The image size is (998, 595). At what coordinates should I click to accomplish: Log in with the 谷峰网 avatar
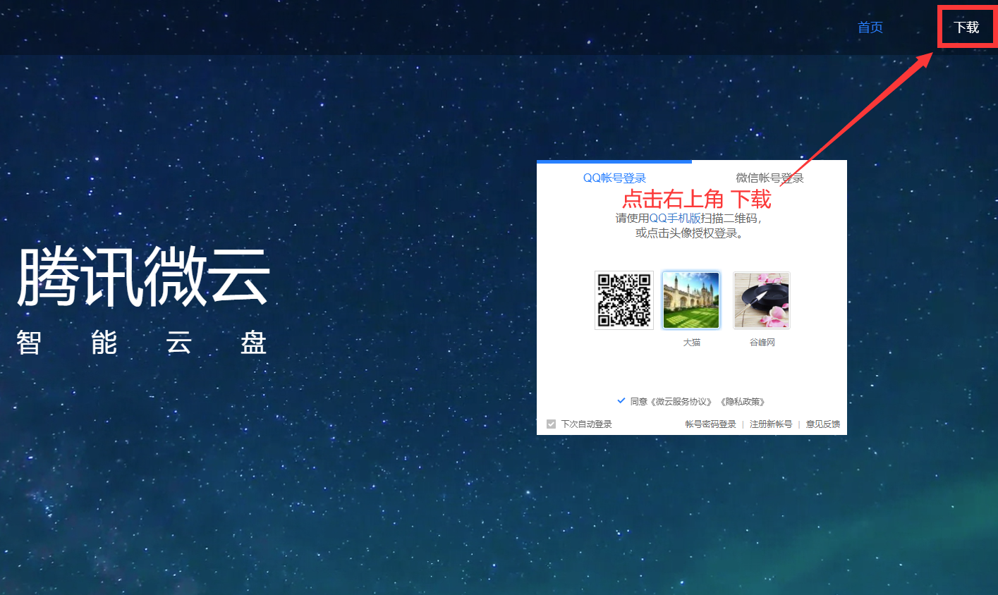click(x=762, y=300)
